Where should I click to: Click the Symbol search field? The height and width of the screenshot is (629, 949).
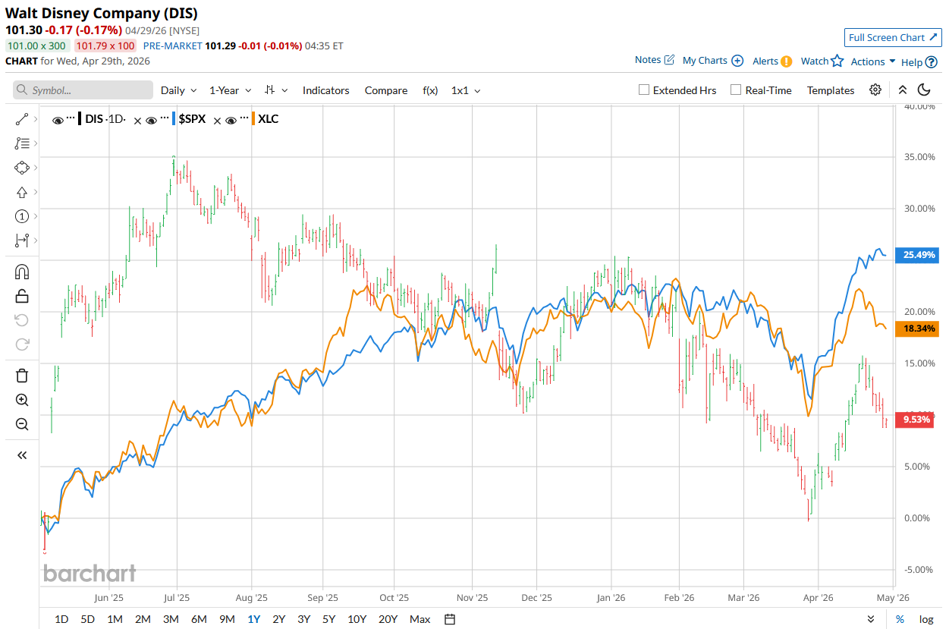click(83, 90)
